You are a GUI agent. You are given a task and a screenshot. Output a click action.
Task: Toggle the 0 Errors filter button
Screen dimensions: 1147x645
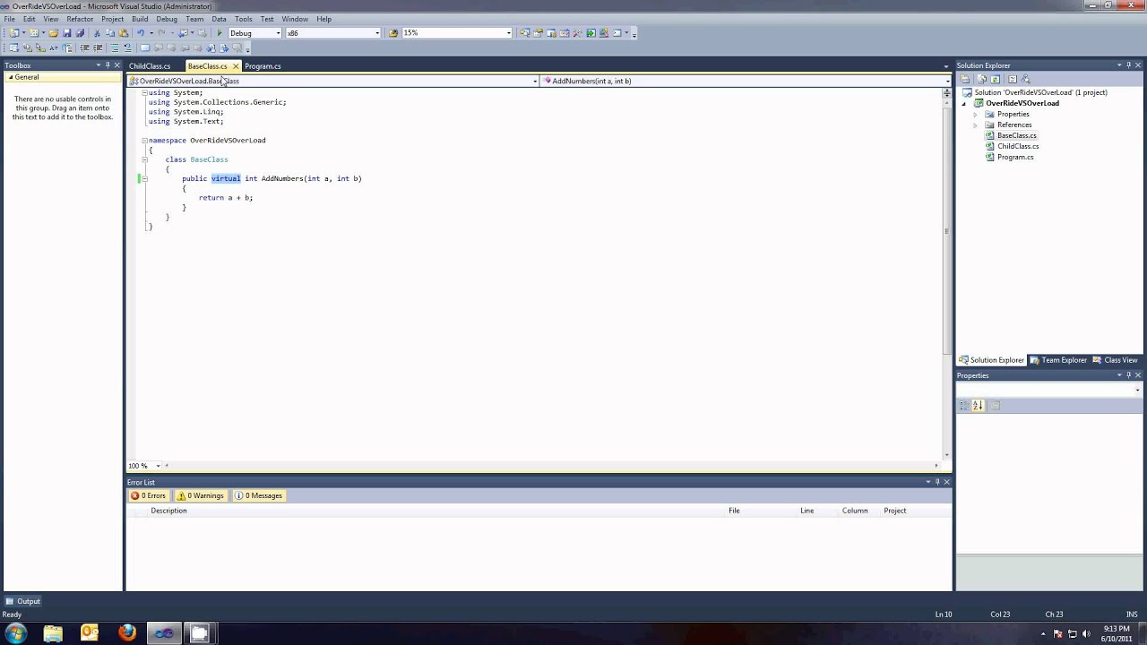[149, 495]
